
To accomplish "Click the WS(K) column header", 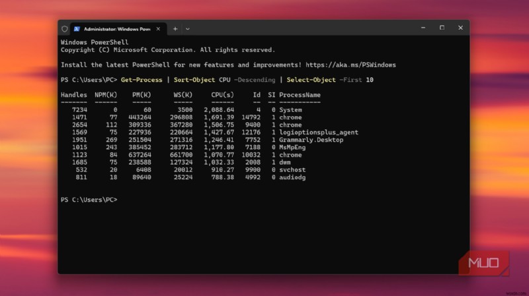I will (x=183, y=95).
